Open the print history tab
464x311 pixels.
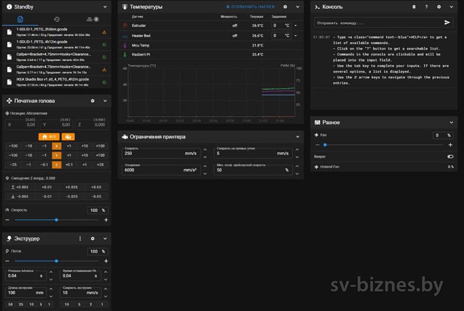coord(56,19)
